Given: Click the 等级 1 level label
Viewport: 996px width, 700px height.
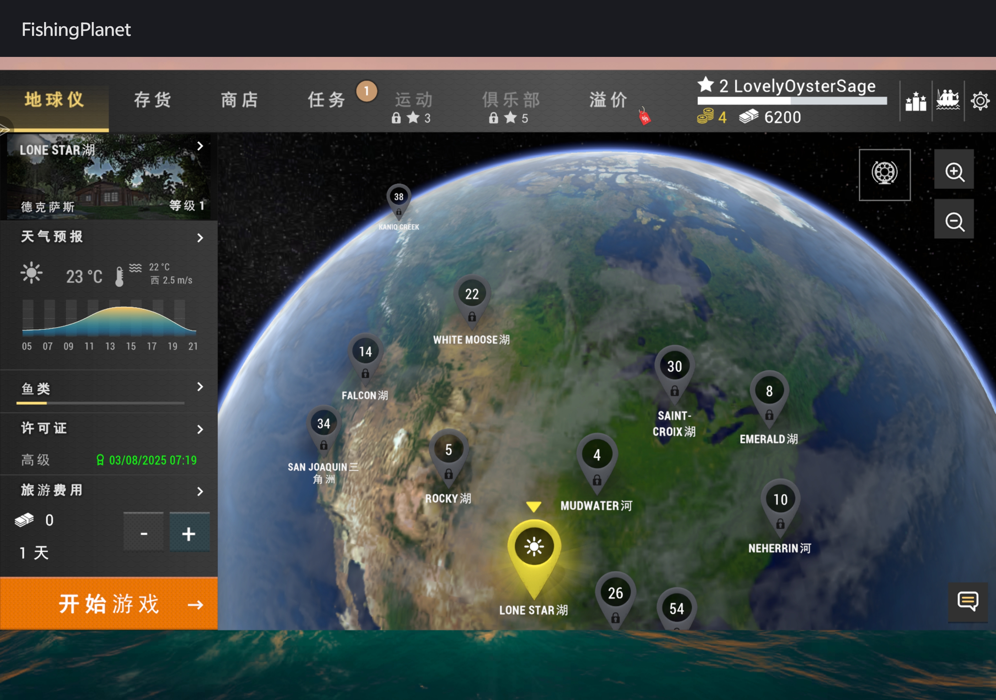Looking at the screenshot, I should 187,205.
